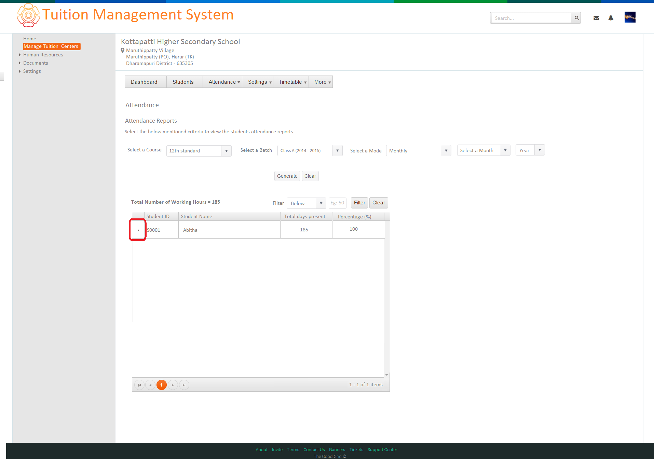Expand the row details for S0001
This screenshot has height=459, width=654.
point(138,230)
